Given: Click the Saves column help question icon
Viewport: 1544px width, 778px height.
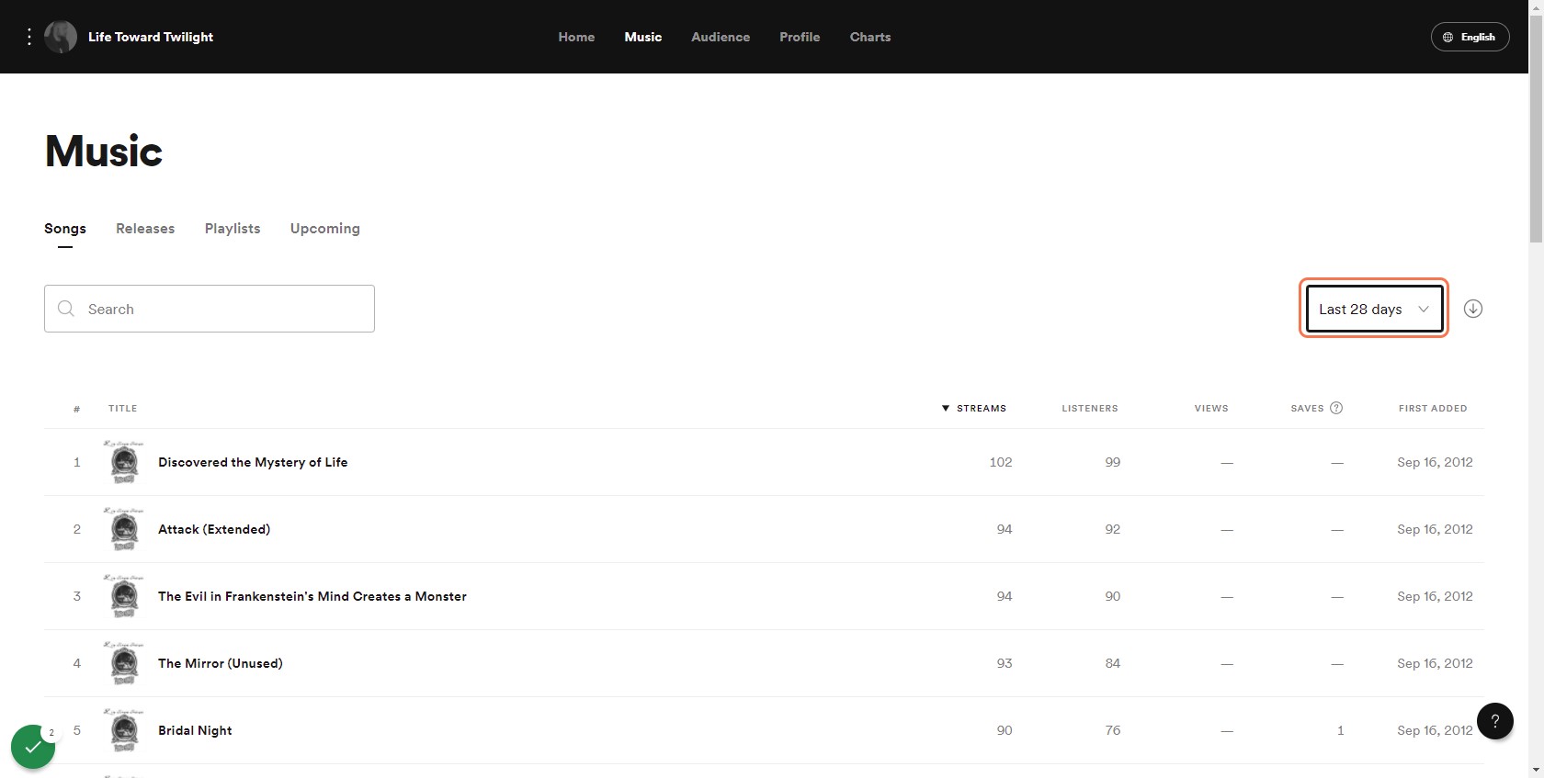Looking at the screenshot, I should coord(1336,408).
